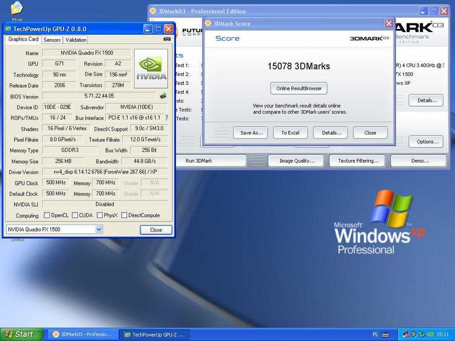
Task: Click the GPU name field NVIDIA Quadro FX 1500
Action: [x=86, y=53]
